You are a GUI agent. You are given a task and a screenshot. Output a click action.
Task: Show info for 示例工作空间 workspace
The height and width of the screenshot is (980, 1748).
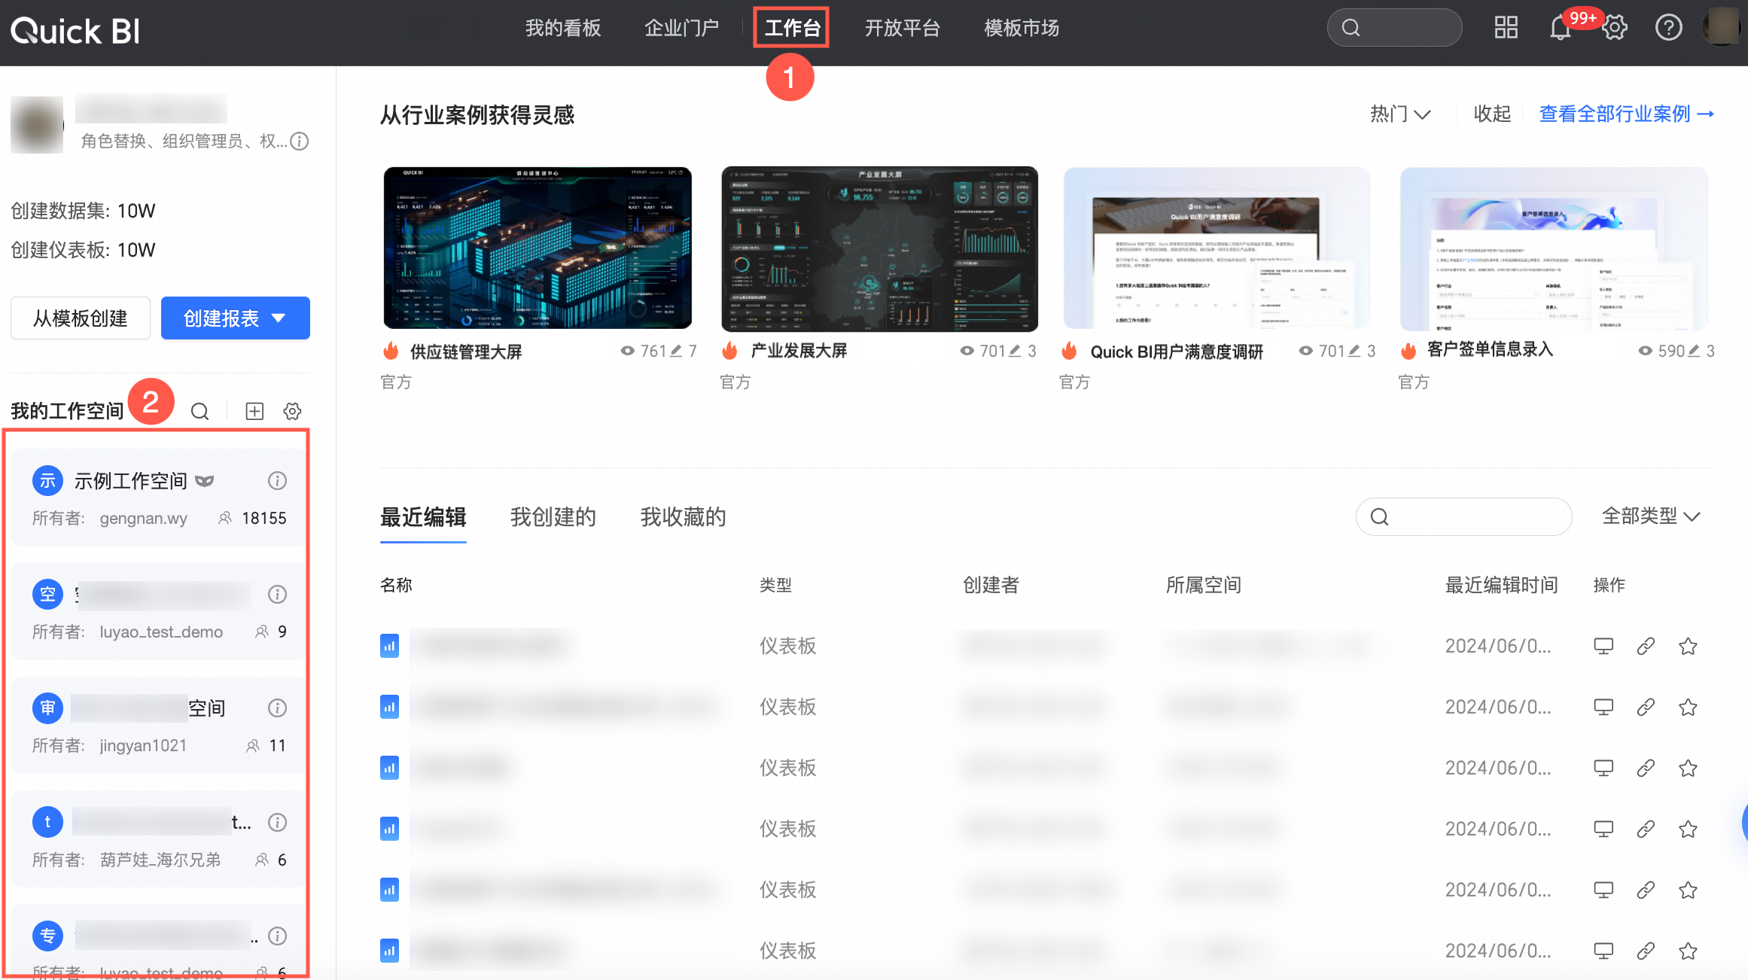[277, 480]
